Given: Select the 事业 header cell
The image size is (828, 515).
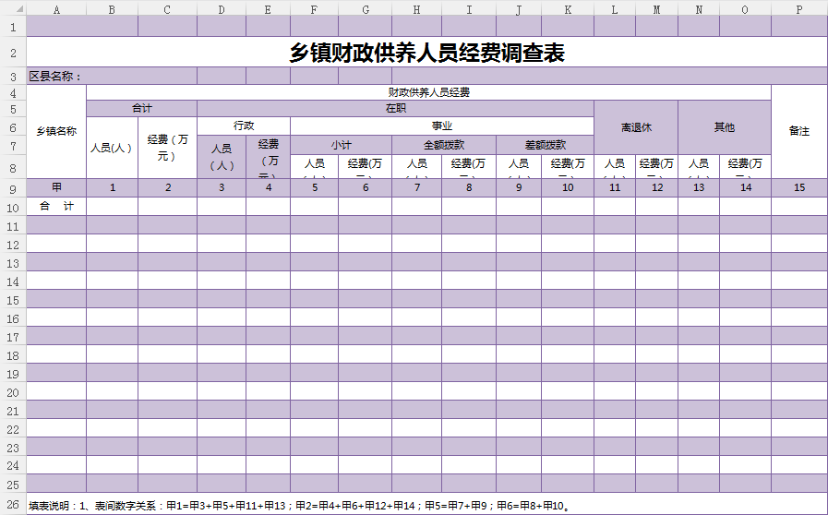Looking at the screenshot, I should coord(441,126).
